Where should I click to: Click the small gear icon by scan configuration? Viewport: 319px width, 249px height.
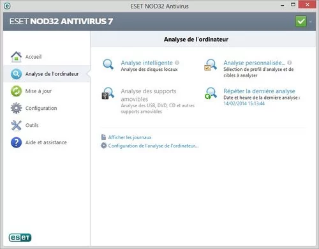click(103, 146)
